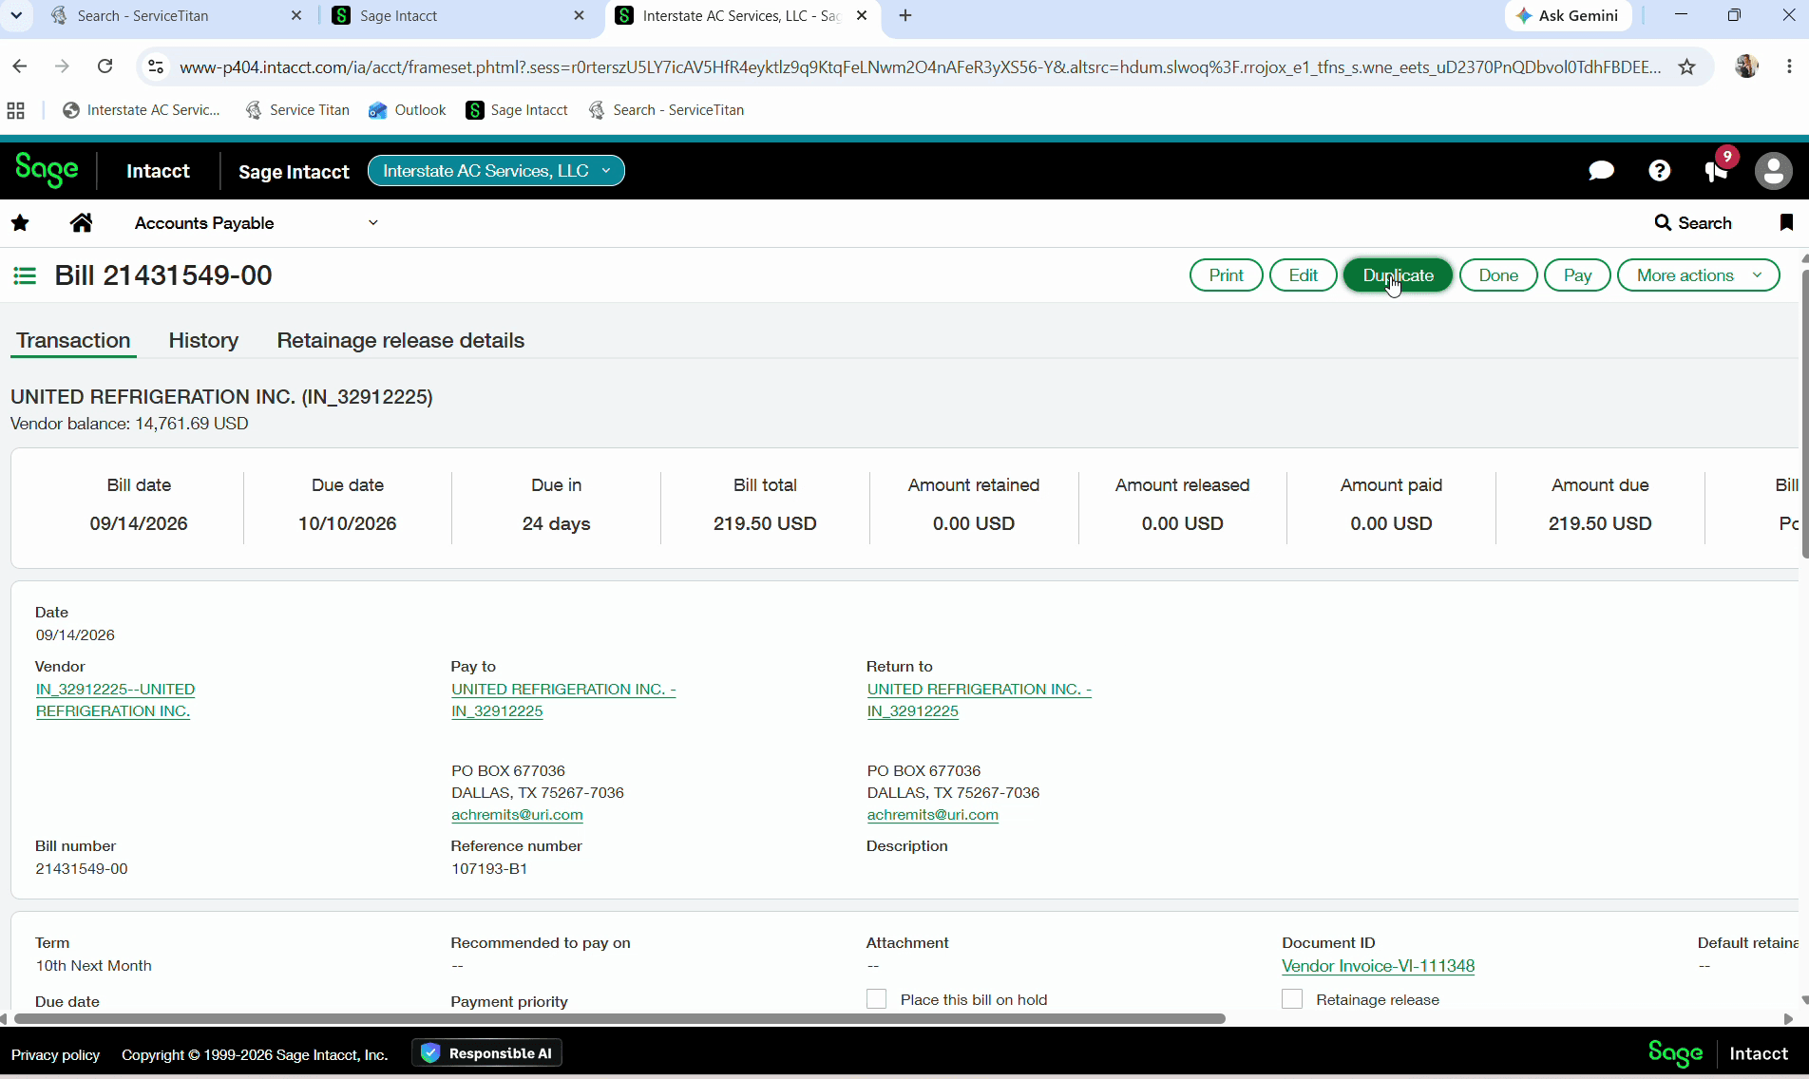Click the Edit button
This screenshot has height=1079, width=1809.
[1303, 275]
